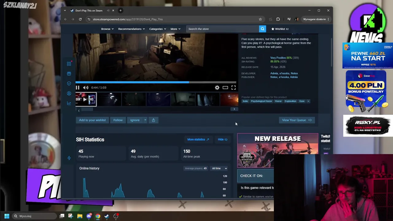This screenshot has width=393, height=221.
Task: Open the Indie tag
Action: coord(245,101)
